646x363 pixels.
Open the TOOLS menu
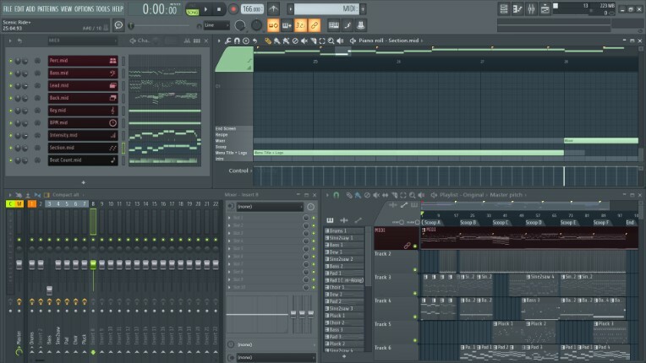102,8
